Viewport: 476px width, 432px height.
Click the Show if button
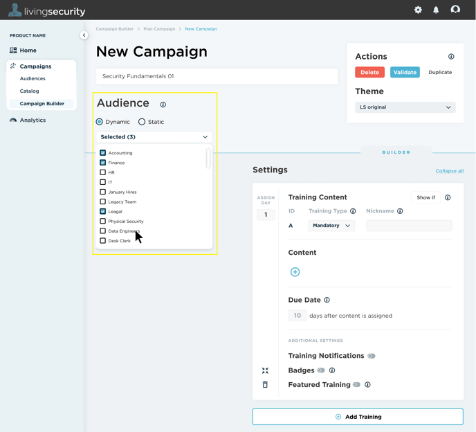(426, 197)
